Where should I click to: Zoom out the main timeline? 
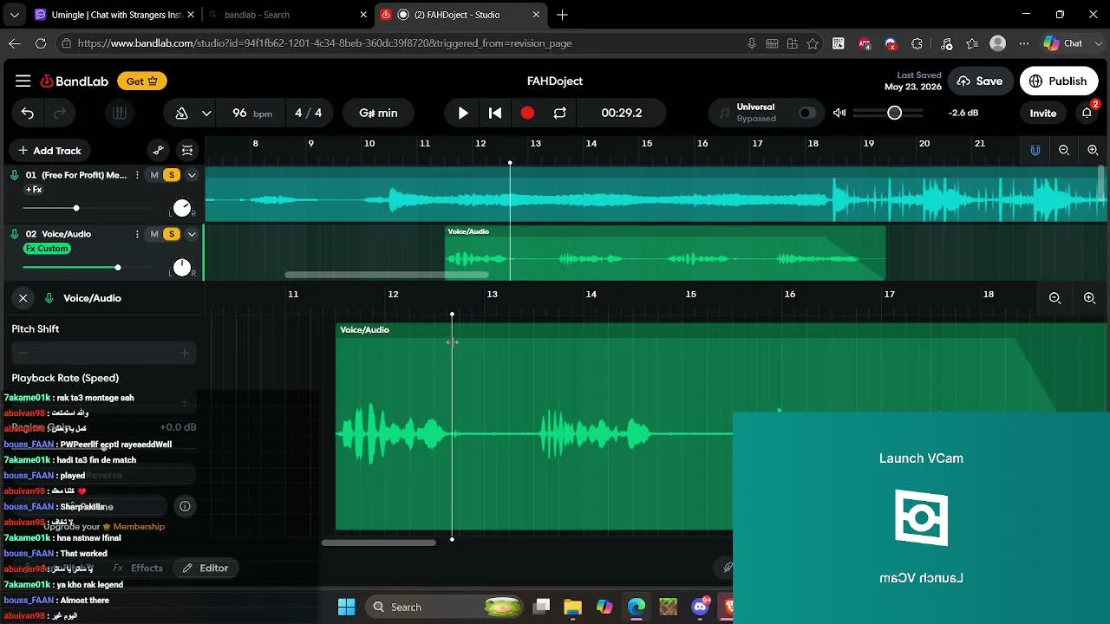coord(1064,151)
